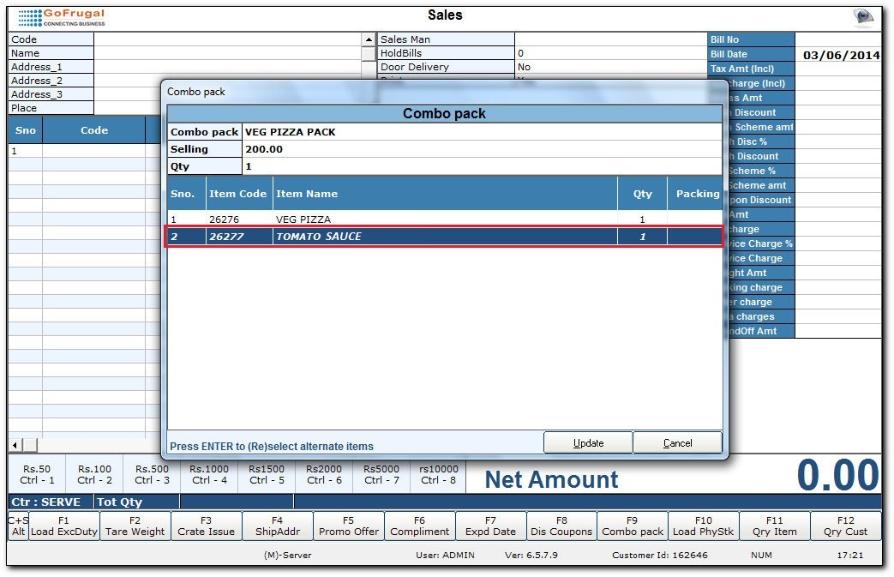Click the Net Amount value 0.00
This screenshot has width=894, height=577.
[x=837, y=475]
